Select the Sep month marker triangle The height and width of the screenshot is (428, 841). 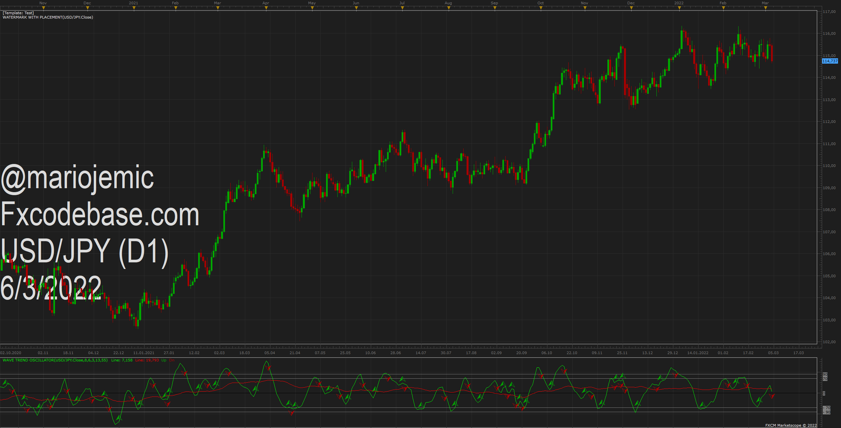495,8
